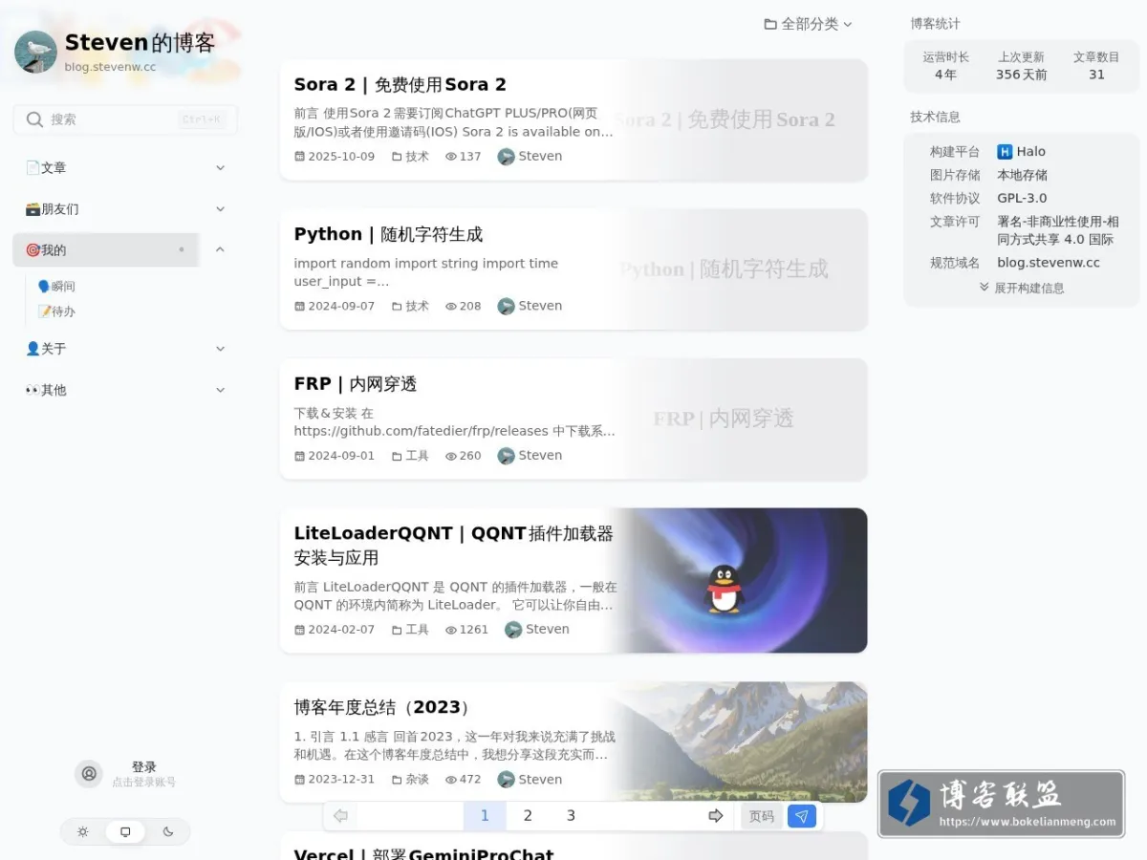Click the 杂谈 category tag on the 2023 summary post
Screen dimensions: 1147x860
411,780
